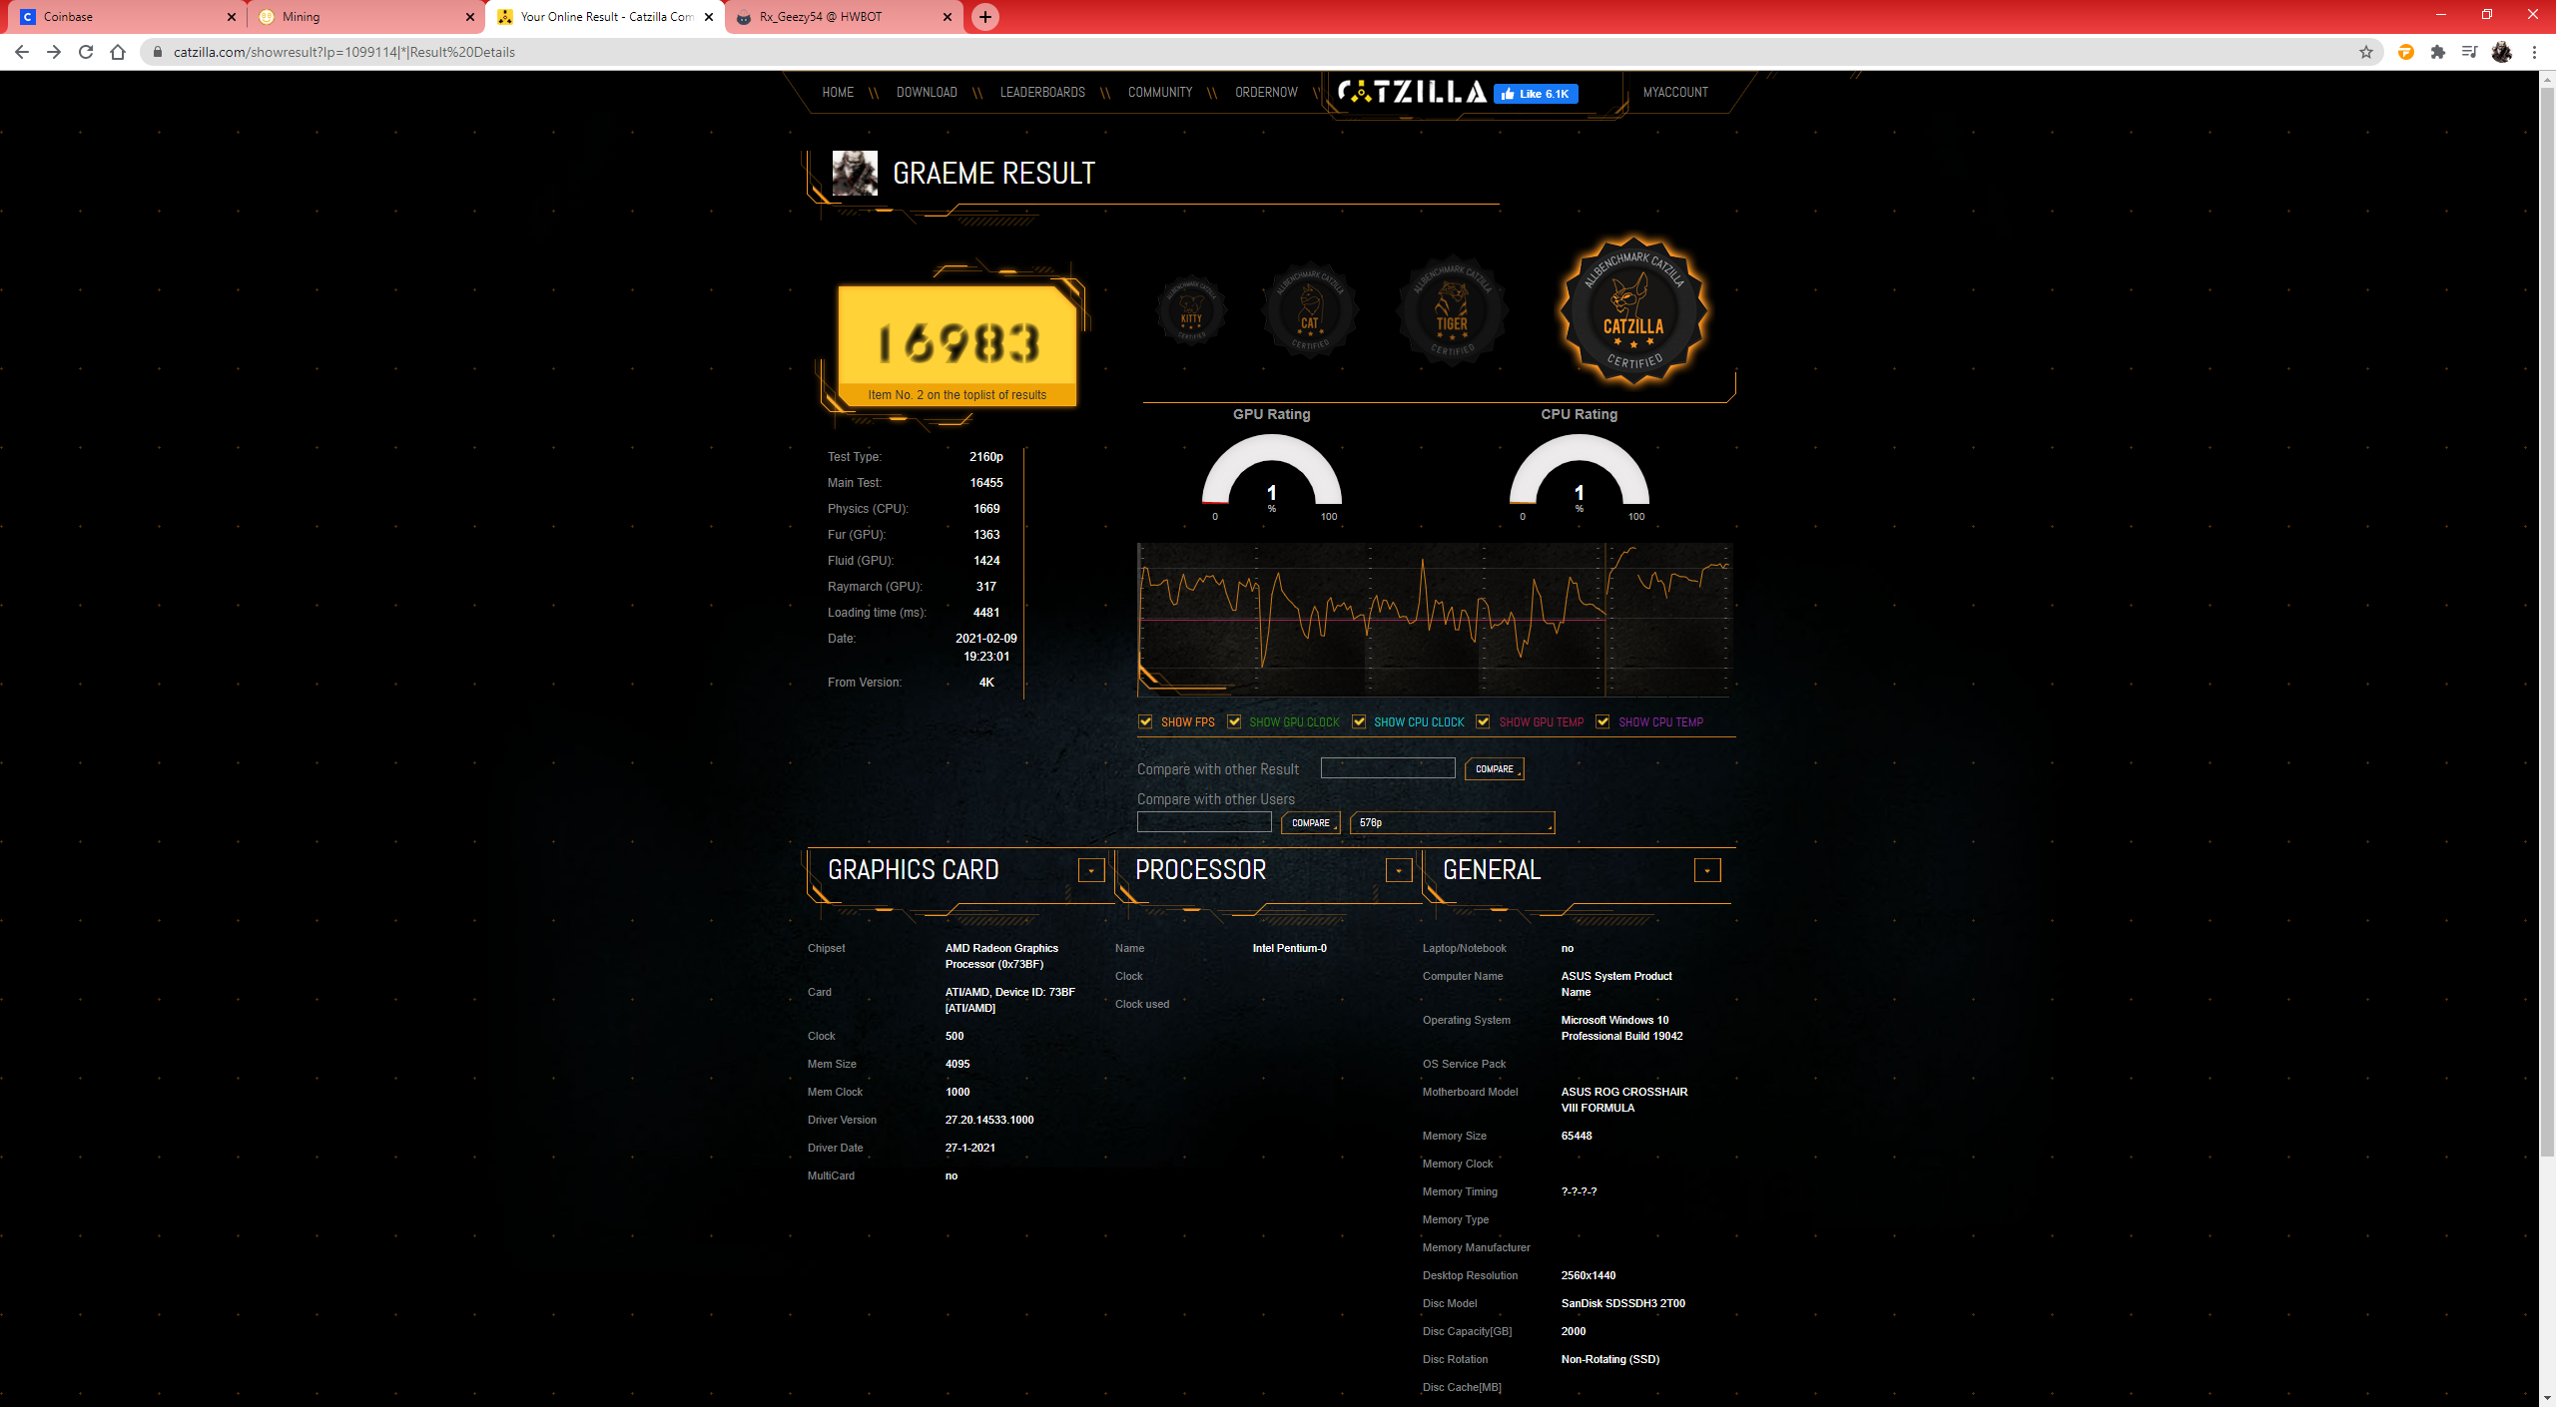Image resolution: width=2556 pixels, height=1407 pixels.
Task: Reload the Catzilla result page
Action: [x=86, y=52]
